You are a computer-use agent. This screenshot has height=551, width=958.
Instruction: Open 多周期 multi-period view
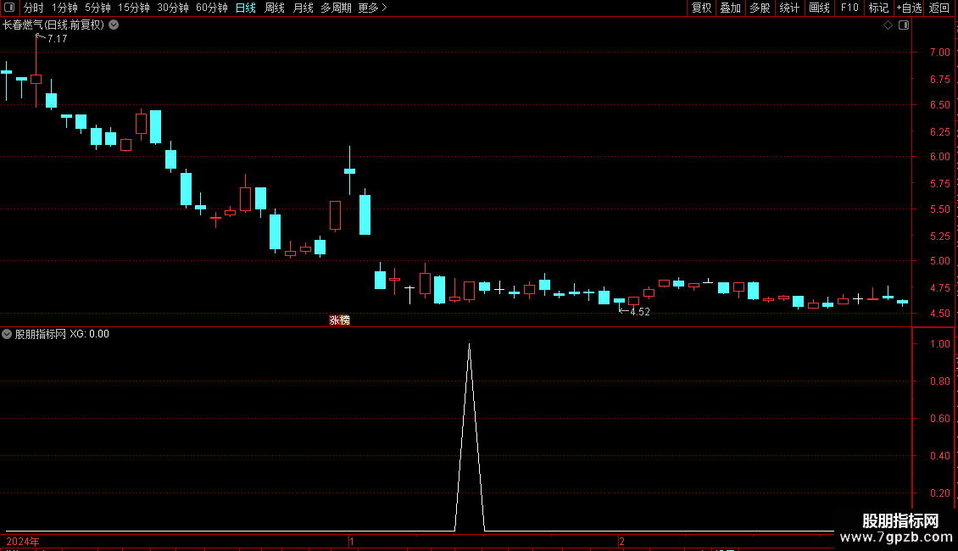click(x=336, y=8)
